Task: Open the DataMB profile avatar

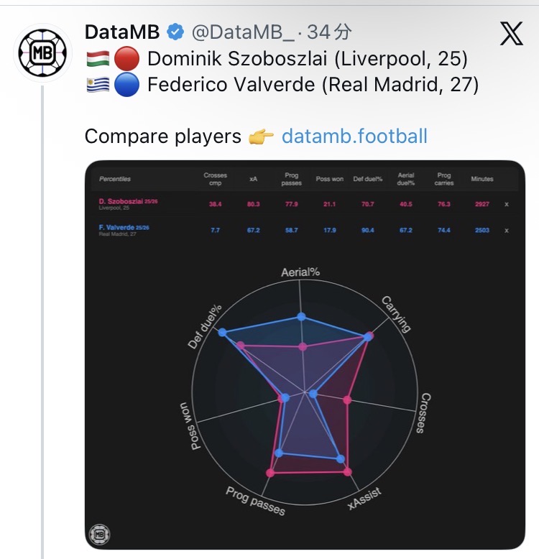Action: [44, 52]
